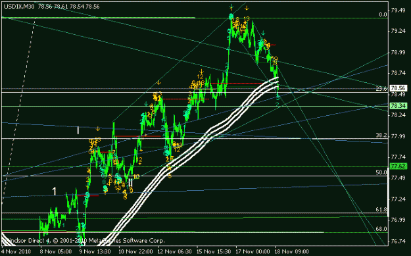Screen dimensions: 411x256
Task: Select the white wave label II
Action: pos(130,183)
